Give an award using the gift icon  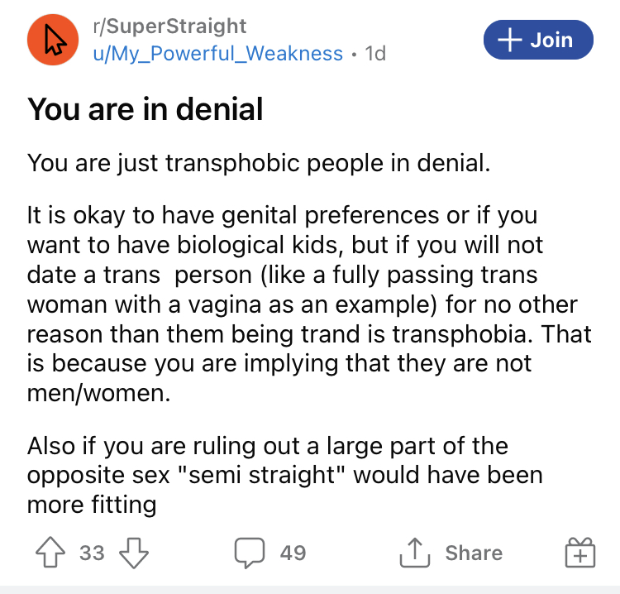pyautogui.click(x=580, y=553)
